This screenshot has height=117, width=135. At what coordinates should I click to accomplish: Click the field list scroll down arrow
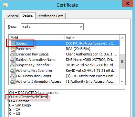tap(122, 81)
